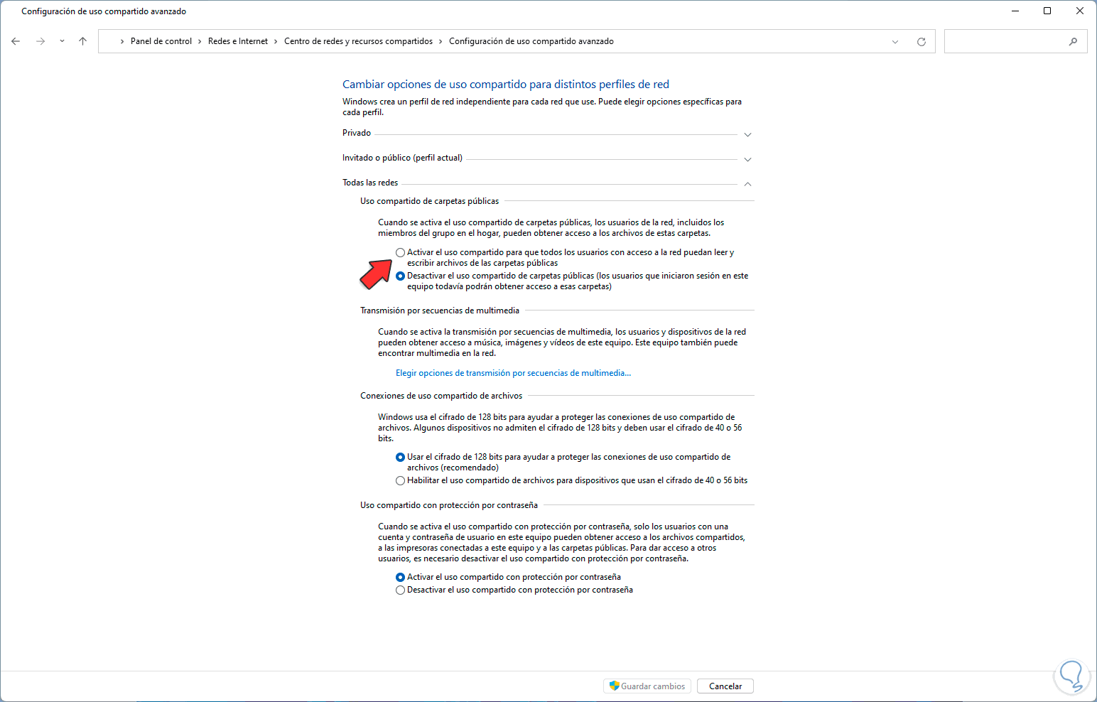The width and height of the screenshot is (1097, 702).
Task: Open recent locations dropdown arrow
Action: [62, 41]
